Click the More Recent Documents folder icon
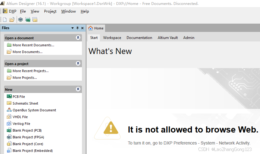The image size is (260, 154). coord(9,45)
